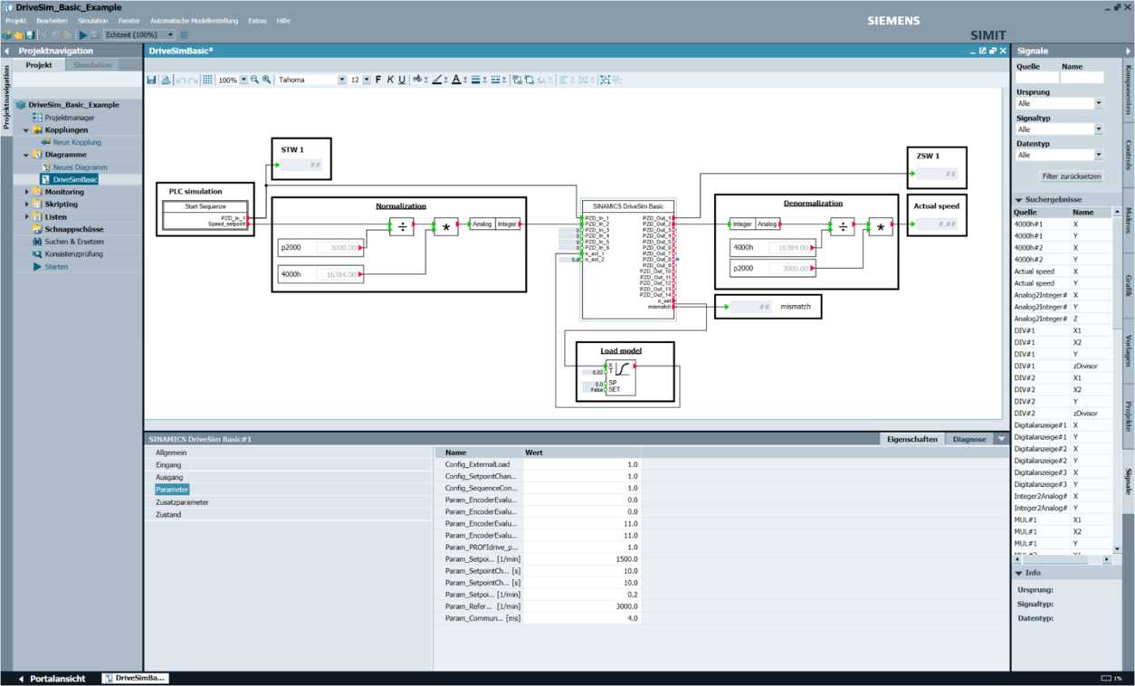Zoom out of the diagram
Viewport: 1135px width, 686px height.
[x=254, y=80]
